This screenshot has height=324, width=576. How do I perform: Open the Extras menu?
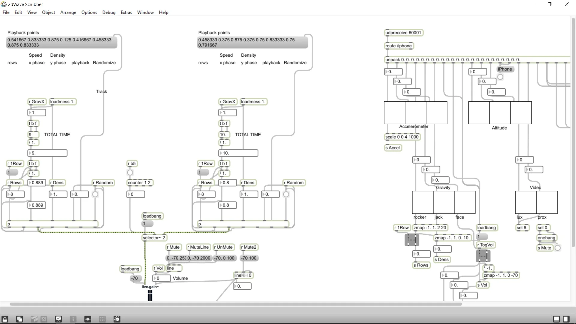tap(126, 12)
